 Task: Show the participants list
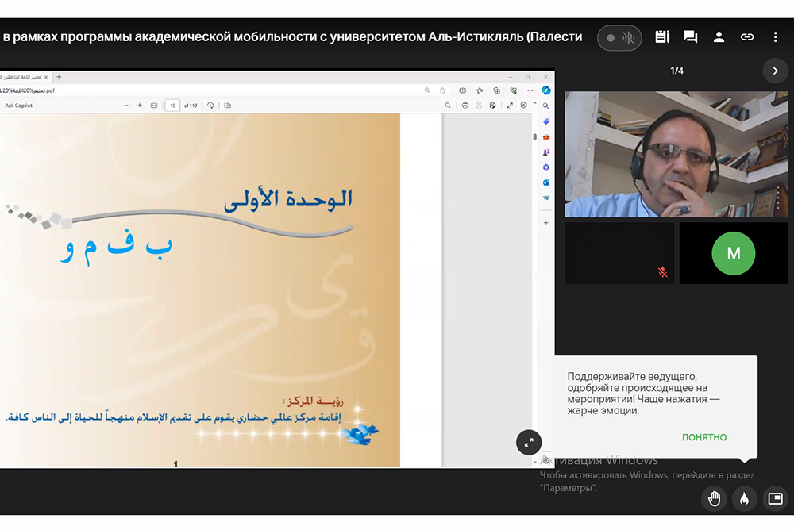tap(719, 37)
